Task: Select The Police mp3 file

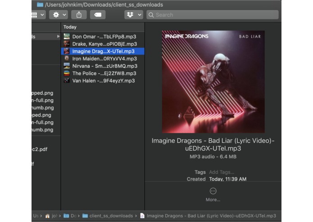Action: coord(103,73)
